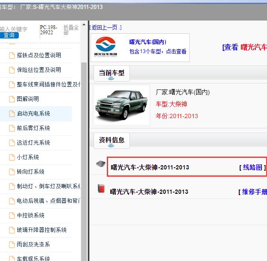Viewport: 267px width, 261px height.
Task: Click the PC.198-29922 text
Action: [49, 30]
